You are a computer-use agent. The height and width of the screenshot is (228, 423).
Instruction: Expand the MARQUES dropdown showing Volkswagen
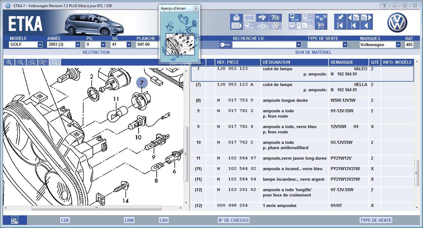pyautogui.click(x=398, y=45)
